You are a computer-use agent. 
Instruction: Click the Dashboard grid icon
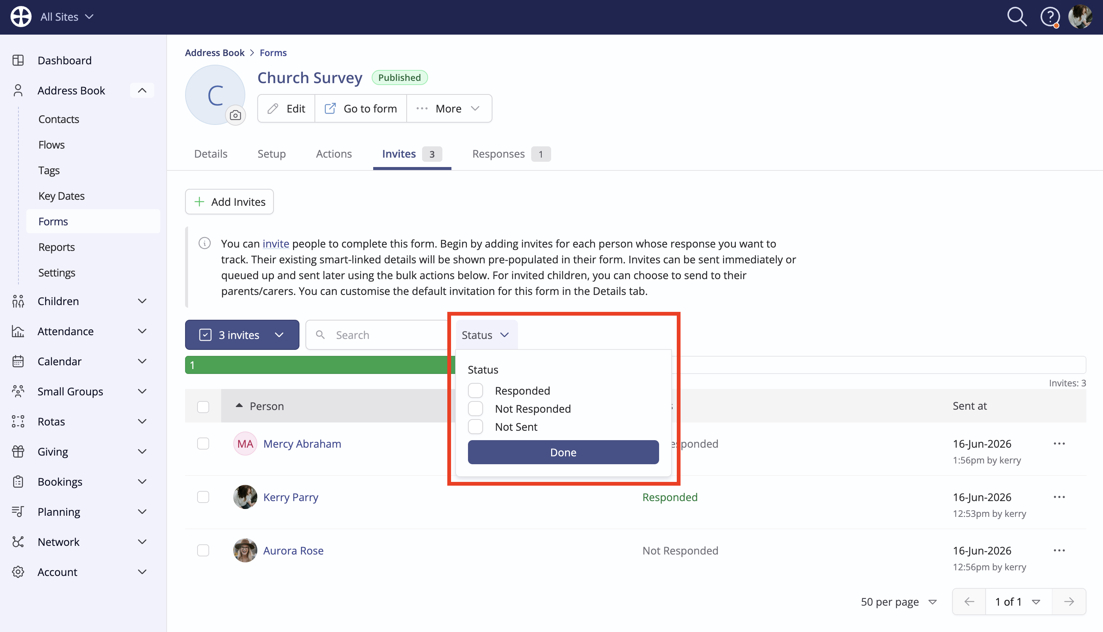click(18, 60)
